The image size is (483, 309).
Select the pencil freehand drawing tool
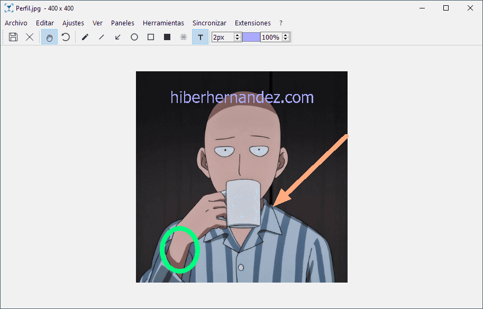[85, 37]
